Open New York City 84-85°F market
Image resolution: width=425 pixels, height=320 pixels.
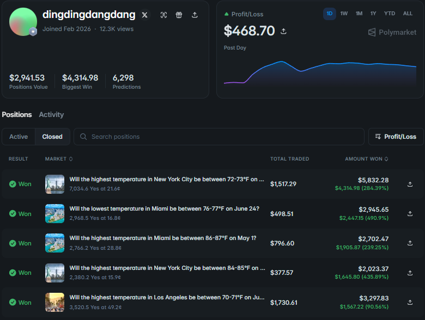(x=167, y=268)
